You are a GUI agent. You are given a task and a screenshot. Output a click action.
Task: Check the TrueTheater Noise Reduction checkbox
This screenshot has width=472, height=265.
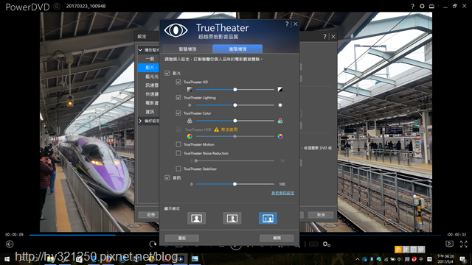click(178, 153)
